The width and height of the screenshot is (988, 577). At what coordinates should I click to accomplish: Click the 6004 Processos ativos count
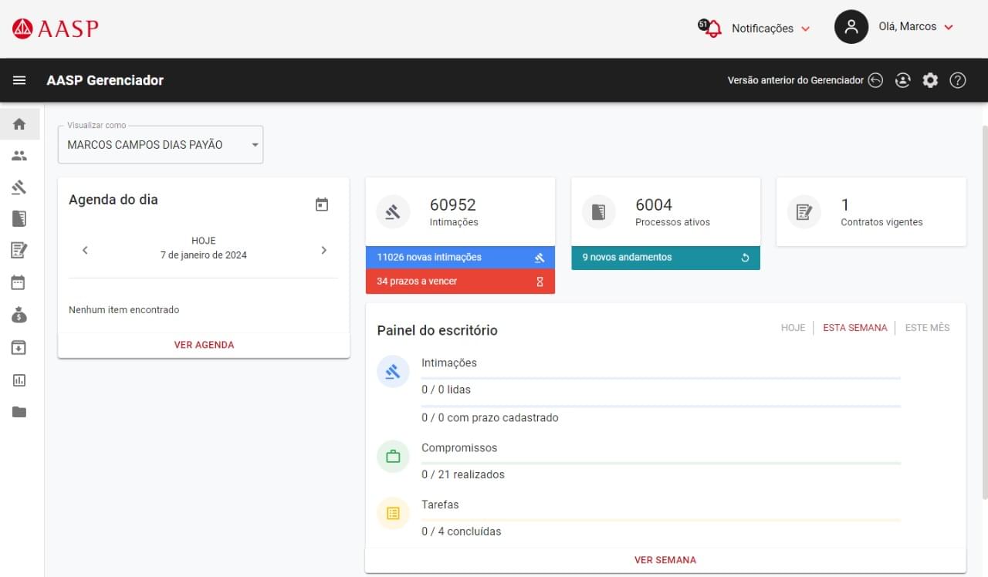(654, 204)
